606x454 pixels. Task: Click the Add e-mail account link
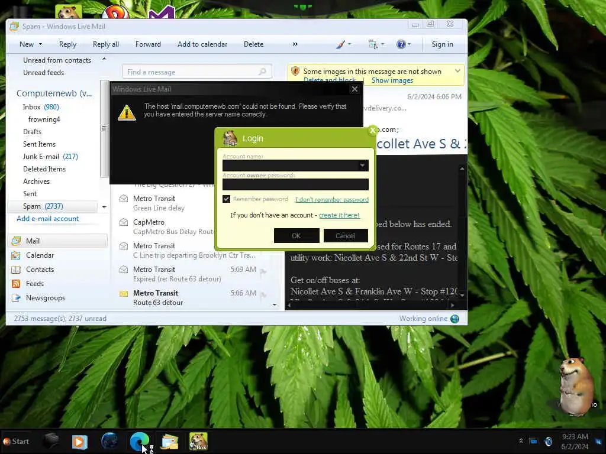point(47,219)
